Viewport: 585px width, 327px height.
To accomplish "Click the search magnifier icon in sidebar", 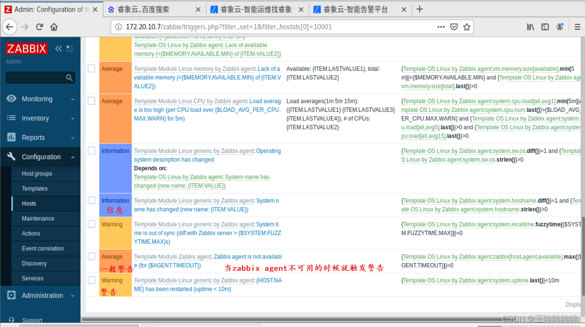I will click(69, 77).
